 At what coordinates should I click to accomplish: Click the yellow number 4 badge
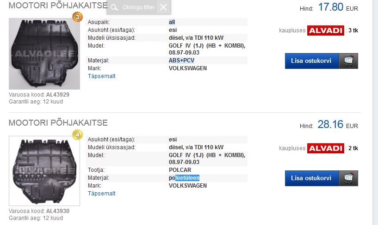[77, 135]
